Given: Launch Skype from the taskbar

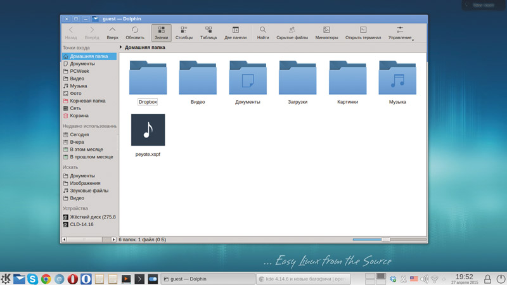Looking at the screenshot, I should (x=32, y=279).
